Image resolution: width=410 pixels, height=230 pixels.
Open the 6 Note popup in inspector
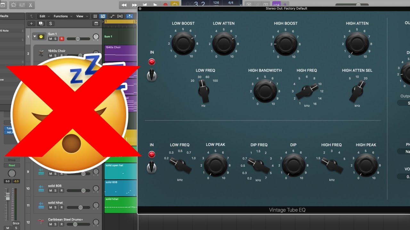tap(12, 31)
